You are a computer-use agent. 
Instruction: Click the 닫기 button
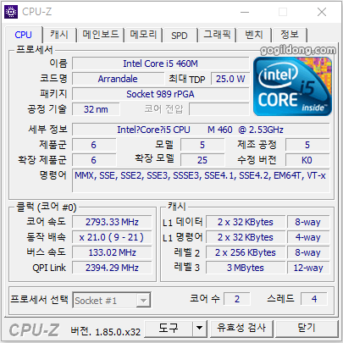point(307,329)
